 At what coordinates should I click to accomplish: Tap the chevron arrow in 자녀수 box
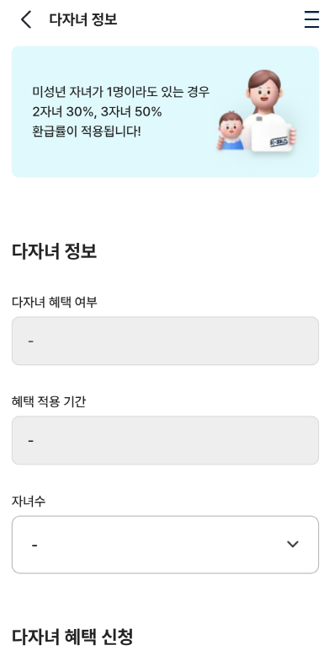293,544
